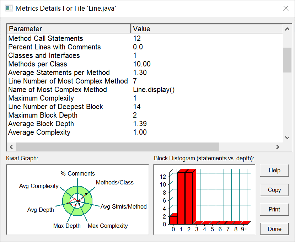
Task: Click the depth 1 histogram bar
Action: click(x=181, y=198)
